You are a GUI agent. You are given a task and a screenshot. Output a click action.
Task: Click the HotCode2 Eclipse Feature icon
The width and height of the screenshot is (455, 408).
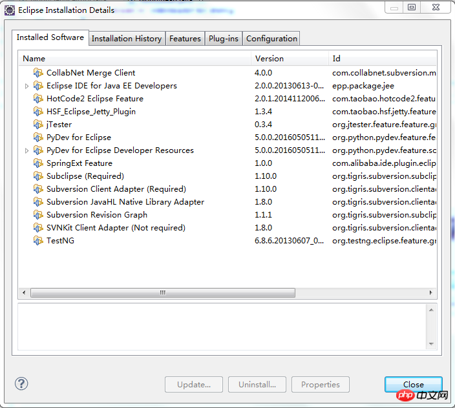pyautogui.click(x=38, y=99)
